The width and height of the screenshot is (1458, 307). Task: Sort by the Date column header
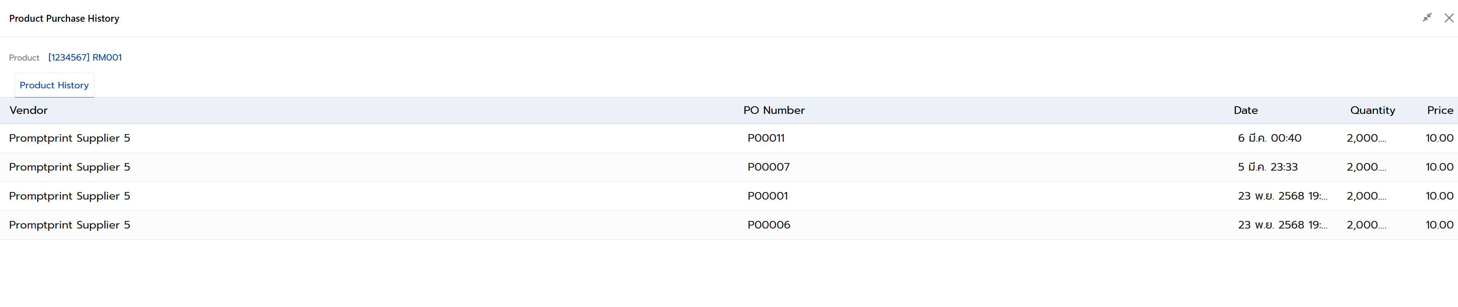tap(1245, 110)
